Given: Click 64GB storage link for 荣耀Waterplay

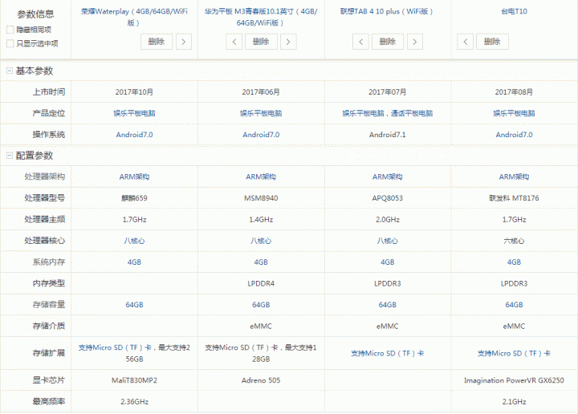Looking at the screenshot, I should (x=134, y=305).
